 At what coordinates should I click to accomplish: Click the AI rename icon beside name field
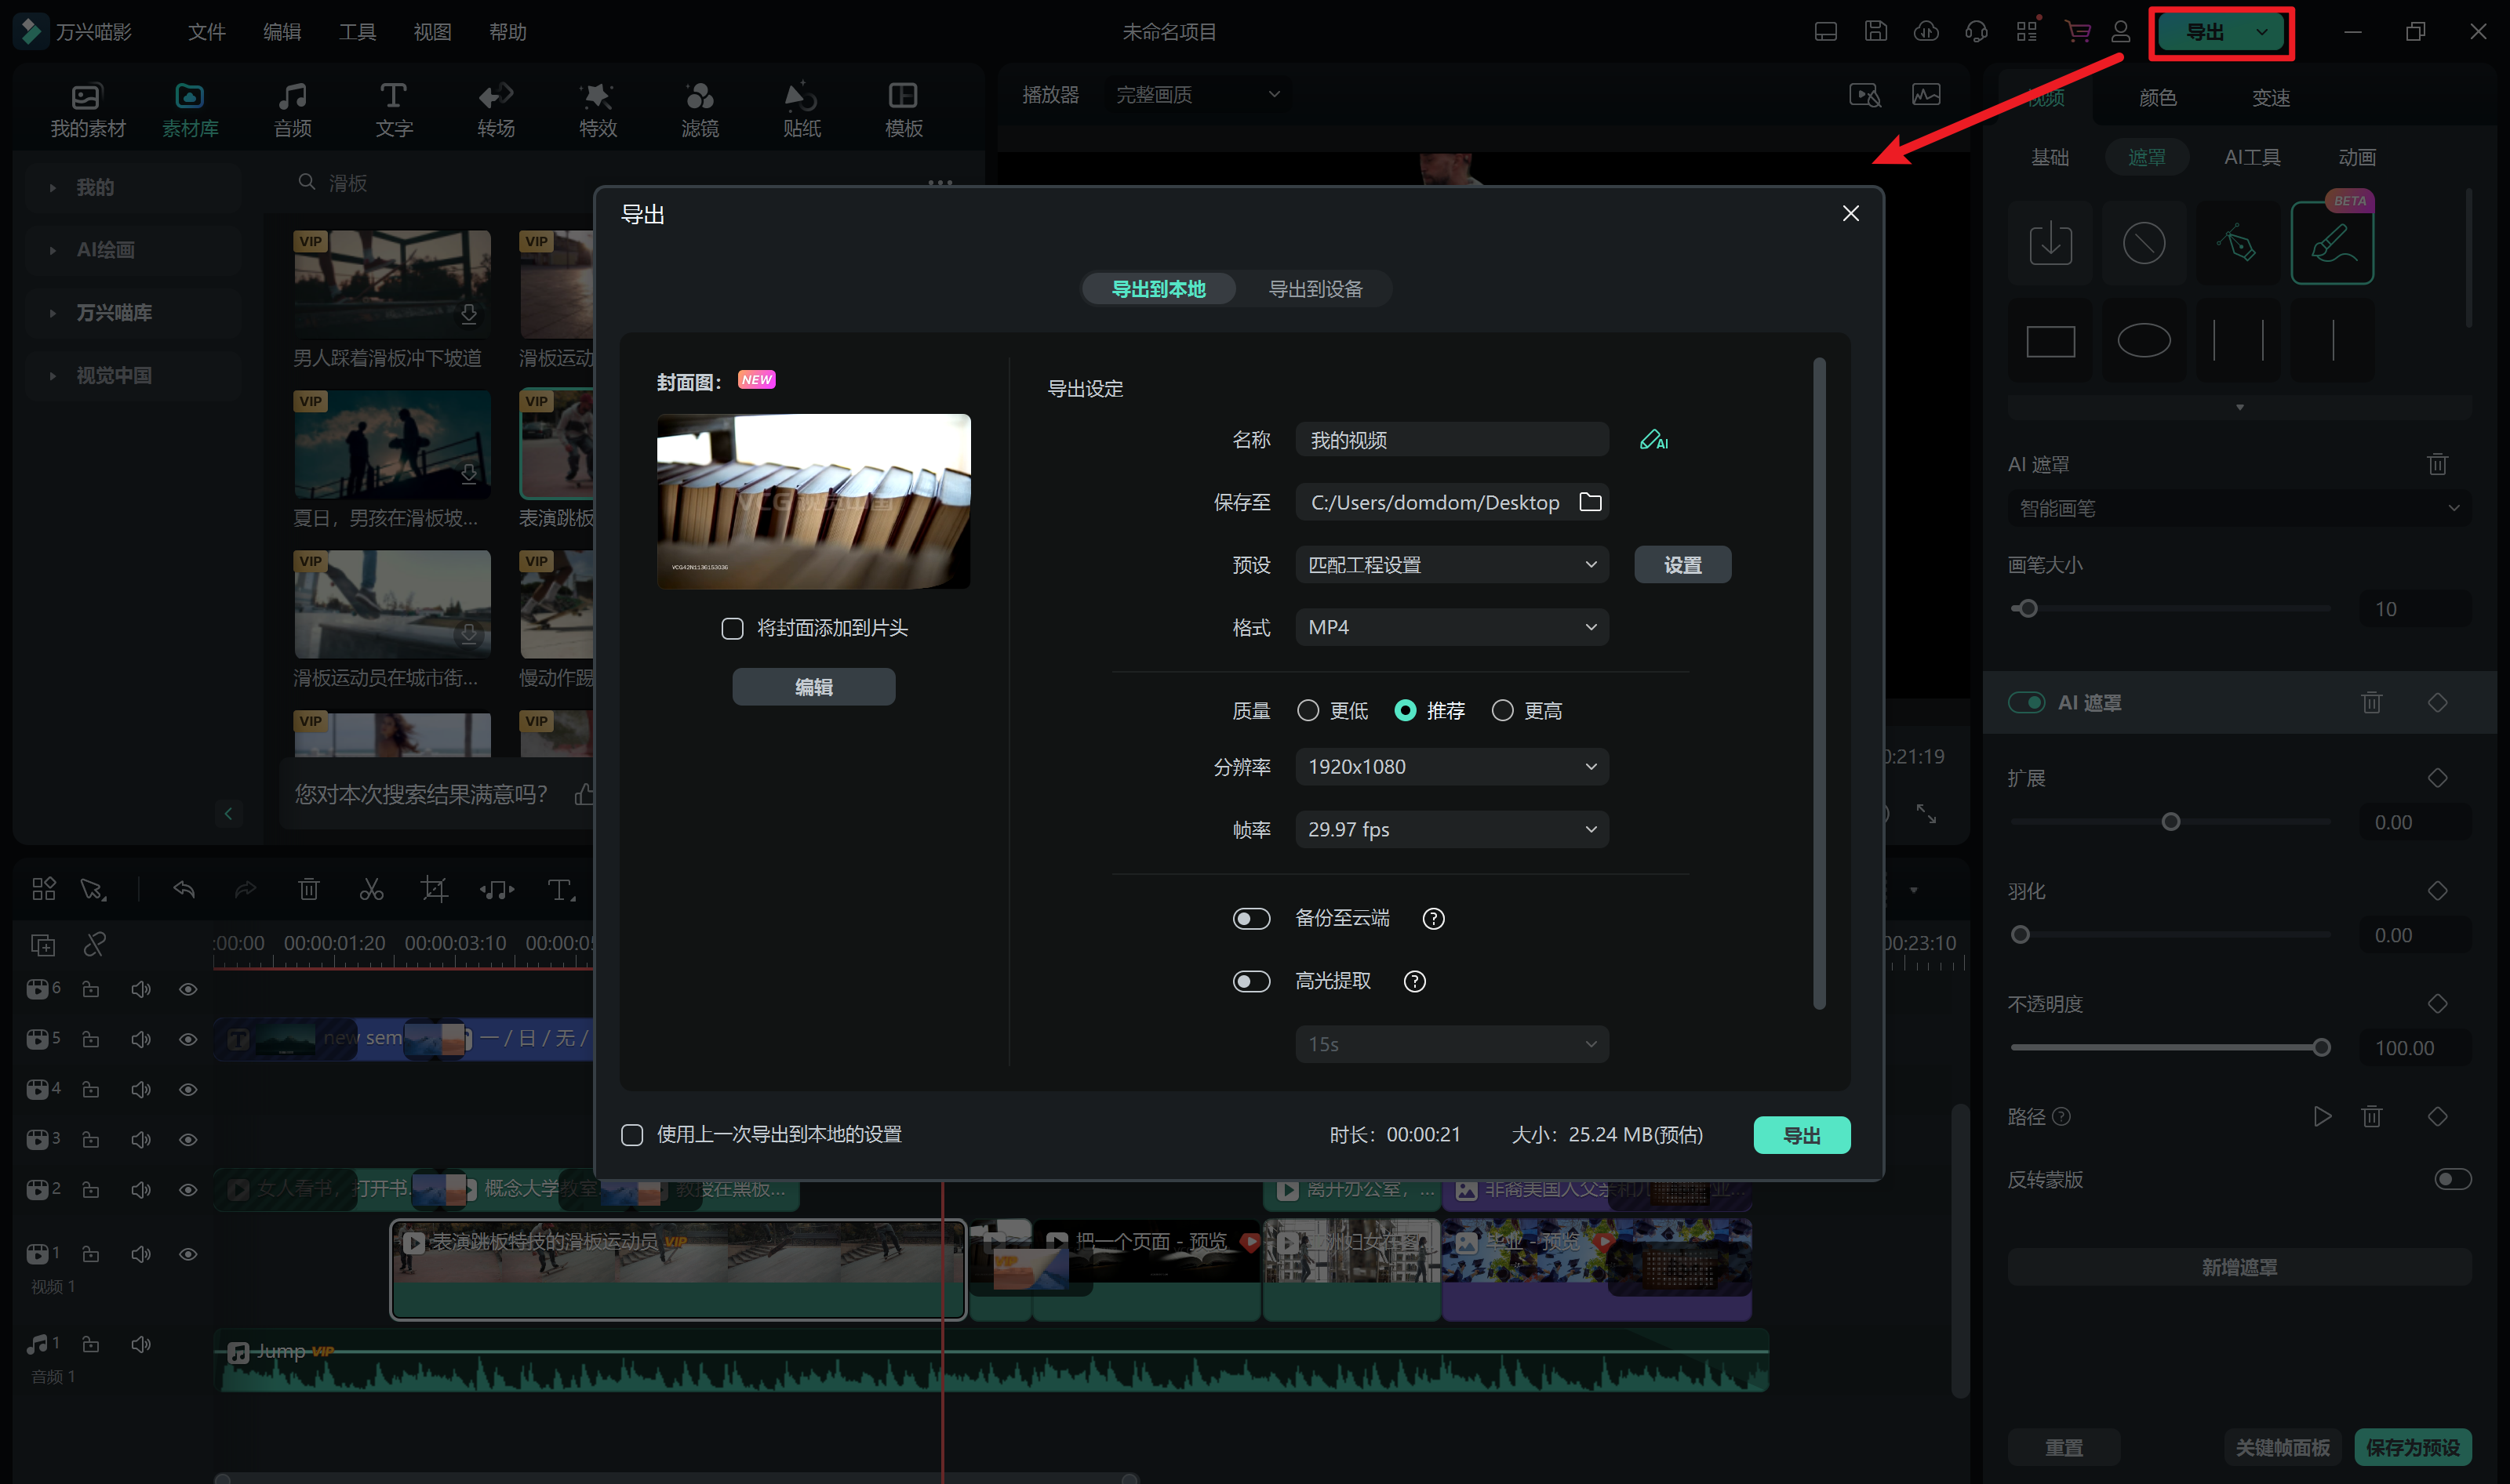[1653, 440]
